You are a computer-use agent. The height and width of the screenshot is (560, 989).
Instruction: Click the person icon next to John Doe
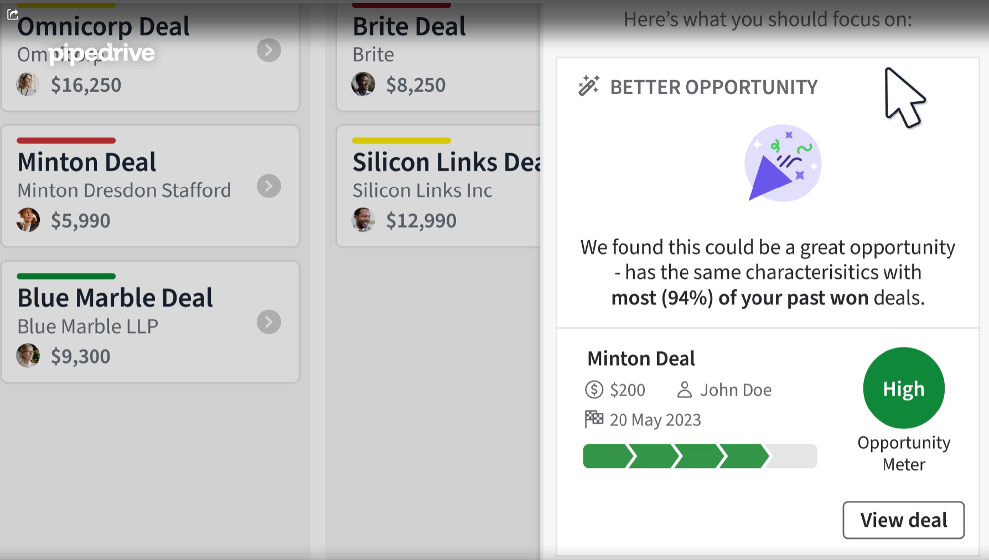click(685, 390)
